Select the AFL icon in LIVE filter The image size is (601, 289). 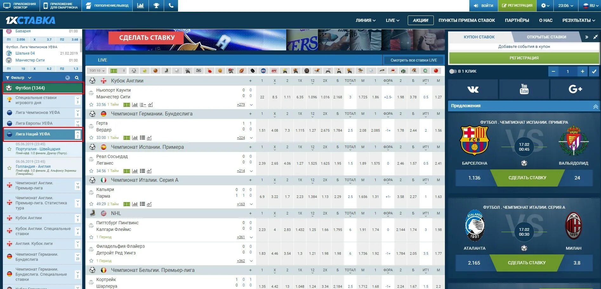[x=263, y=71]
